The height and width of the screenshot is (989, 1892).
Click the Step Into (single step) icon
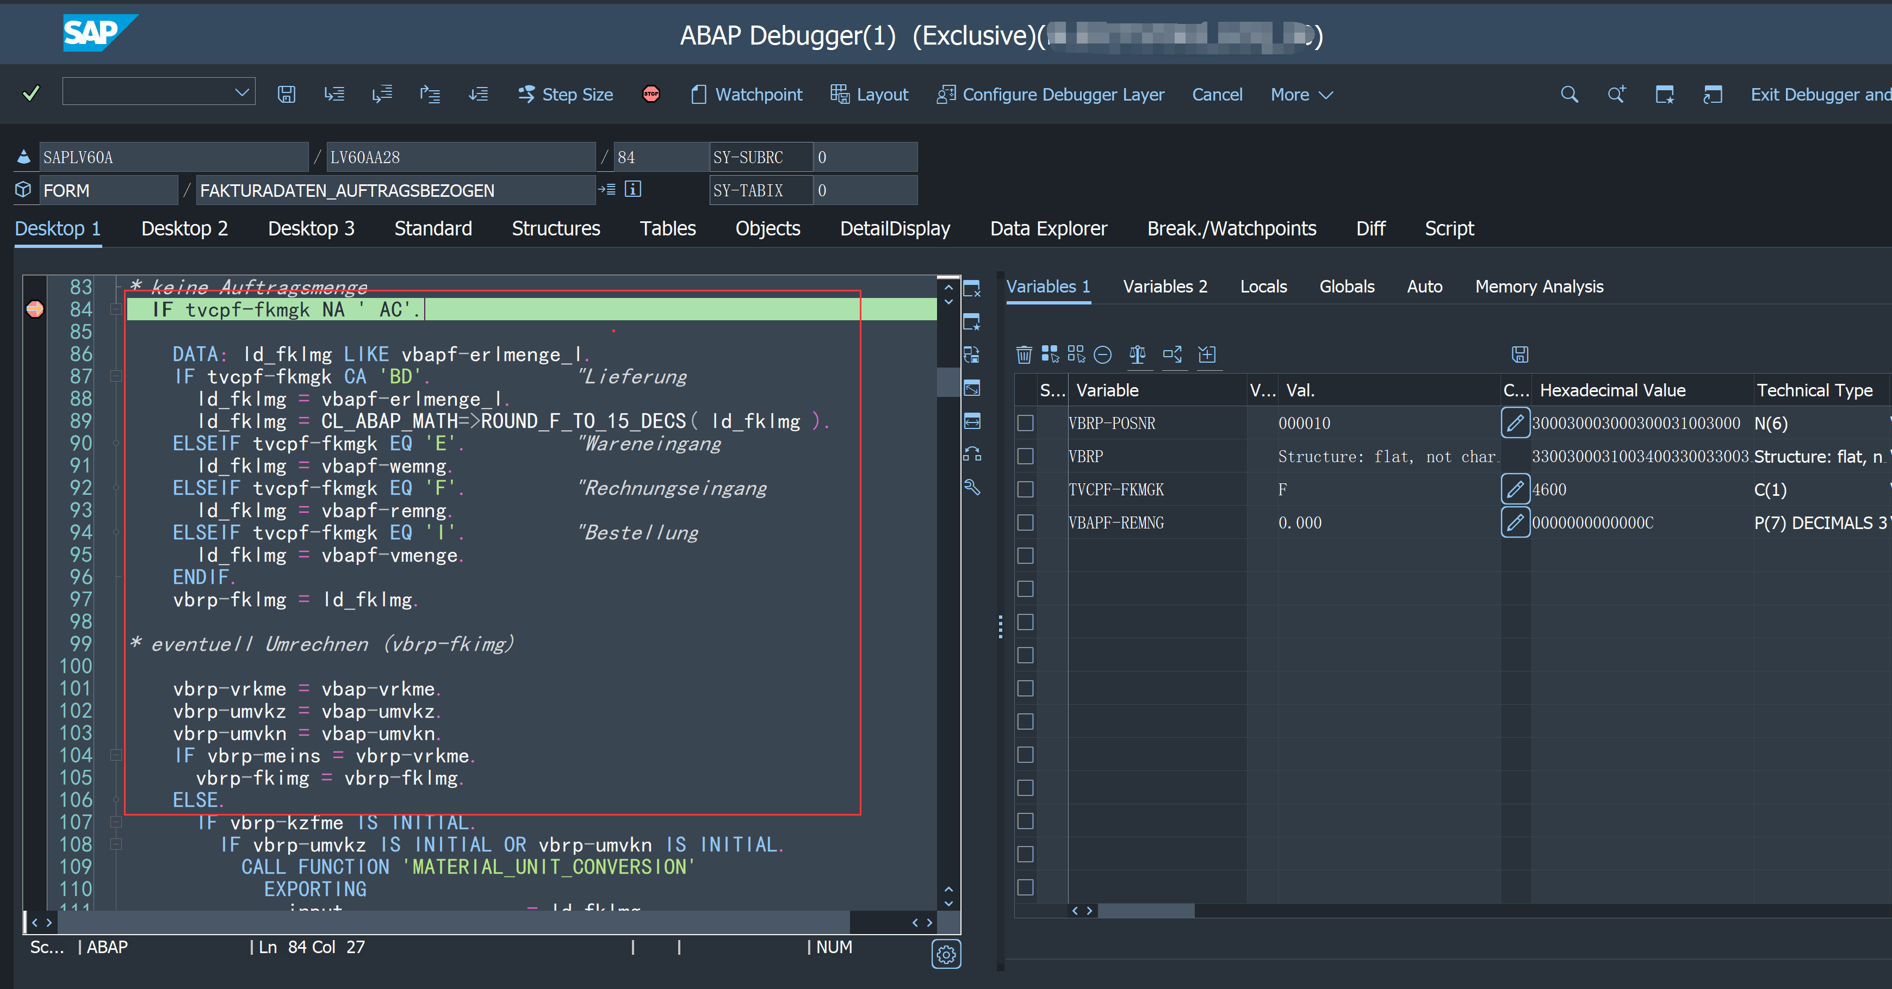click(334, 94)
